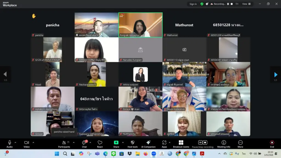
Task: Click the Sign in link
Action: [193, 4]
